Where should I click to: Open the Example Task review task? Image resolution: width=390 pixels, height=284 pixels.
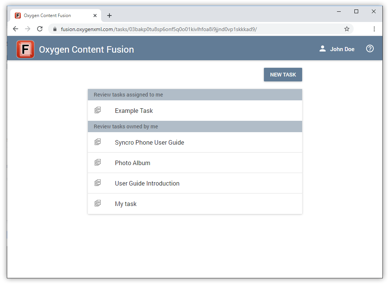195,111
